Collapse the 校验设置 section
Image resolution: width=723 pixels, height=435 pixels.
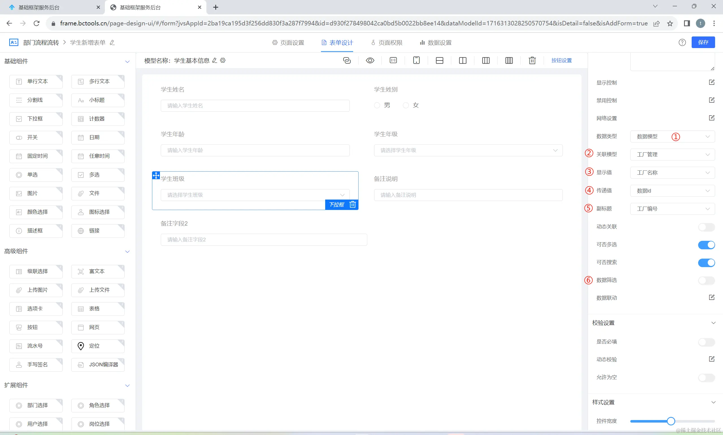click(713, 323)
